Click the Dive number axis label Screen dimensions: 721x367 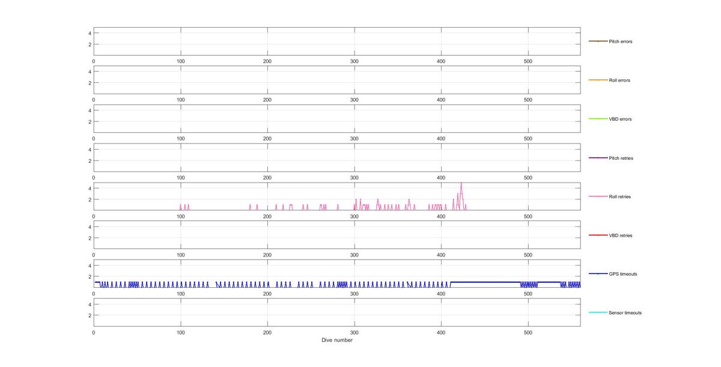pyautogui.click(x=337, y=340)
